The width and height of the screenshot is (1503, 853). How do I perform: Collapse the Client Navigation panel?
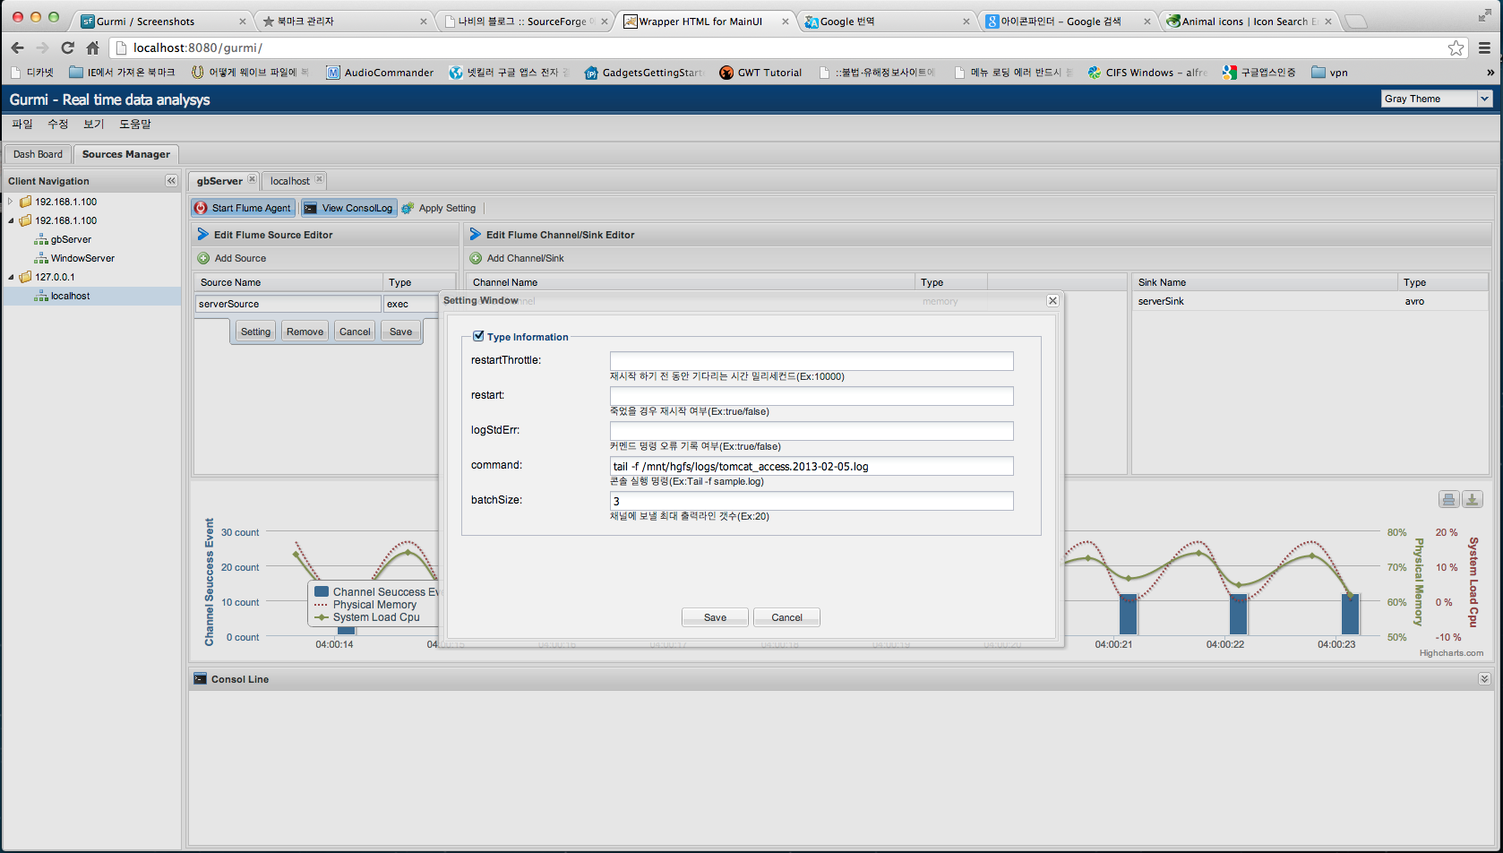(171, 180)
